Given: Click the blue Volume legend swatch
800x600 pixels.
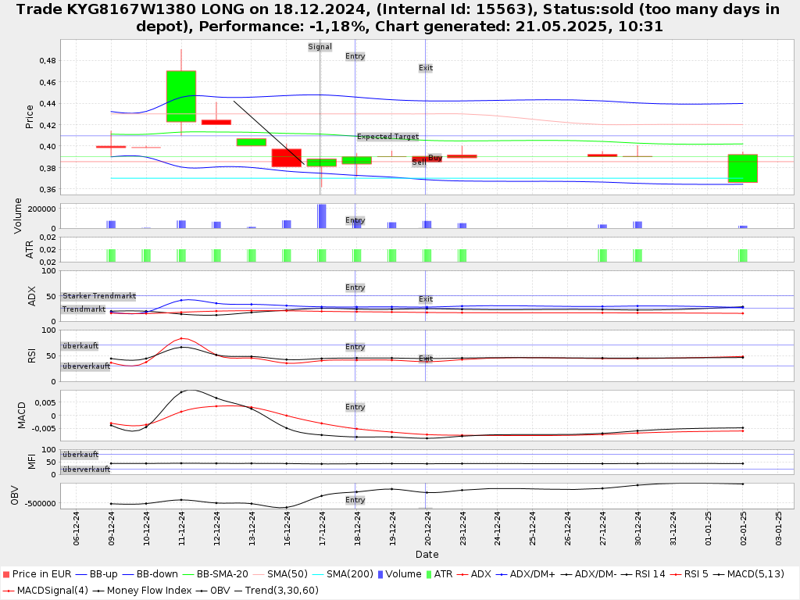Looking at the screenshot, I should point(380,574).
